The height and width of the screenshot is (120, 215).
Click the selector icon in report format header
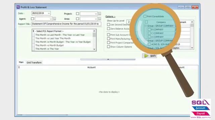click(33, 31)
